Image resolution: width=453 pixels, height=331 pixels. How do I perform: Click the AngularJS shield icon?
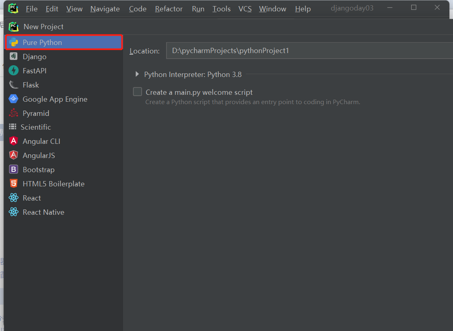coord(14,155)
